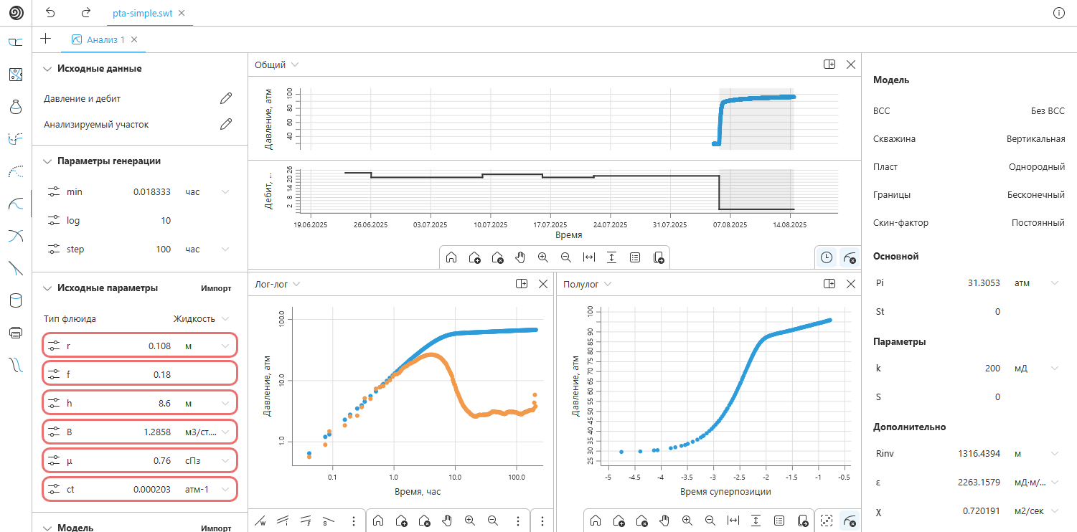Image resolution: width=1077 pixels, height=532 pixels.
Task: Open the info icon at top right
Action: pos(1059,13)
